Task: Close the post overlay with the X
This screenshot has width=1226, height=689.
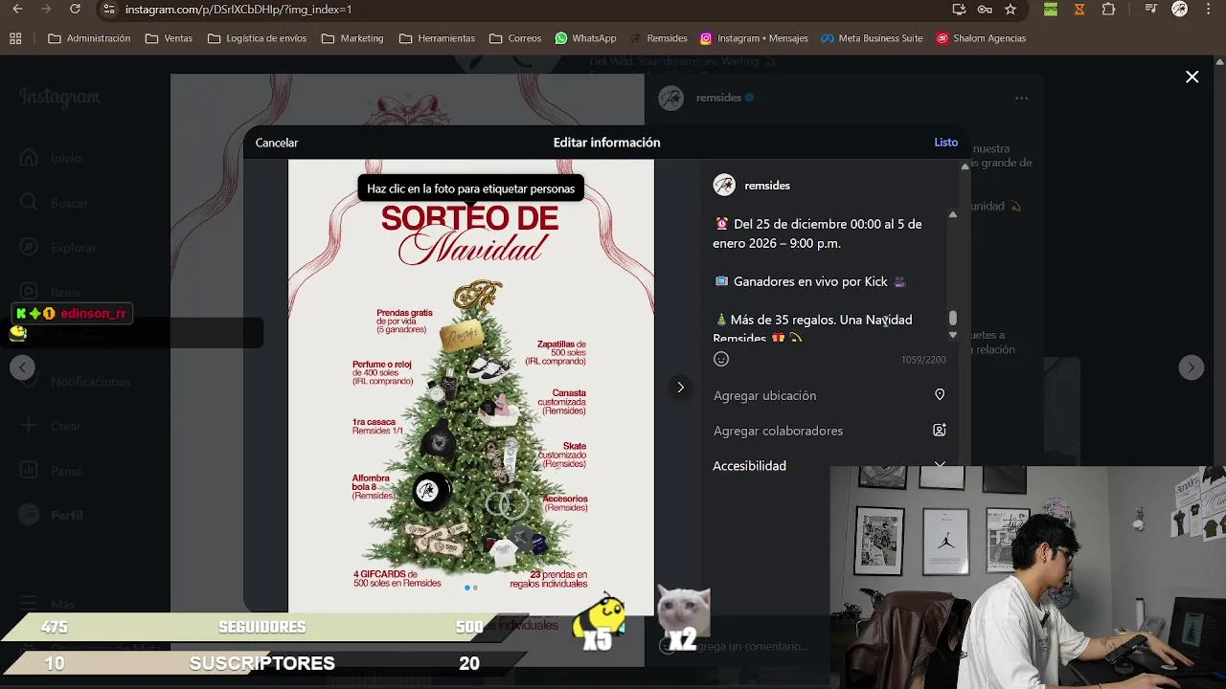Action: (x=1192, y=77)
